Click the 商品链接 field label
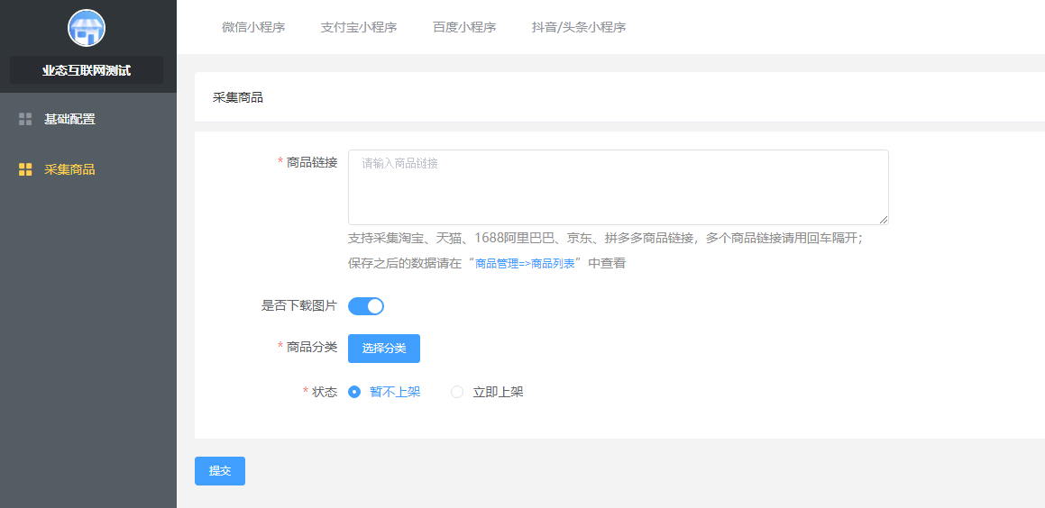 312,162
